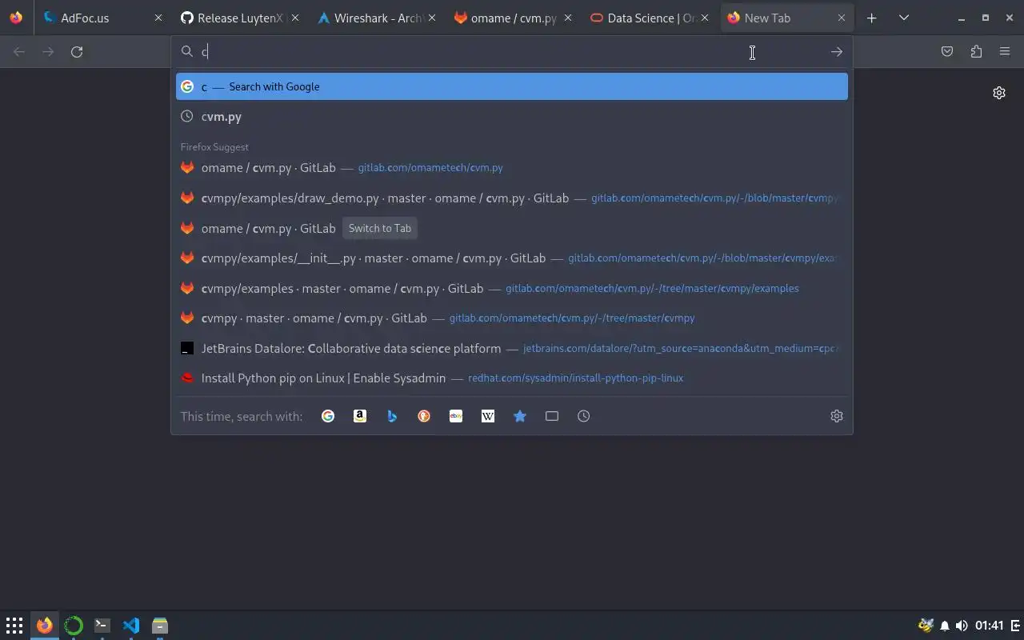Open Save to Pocket icon
This screenshot has height=640, width=1024.
pyautogui.click(x=947, y=52)
